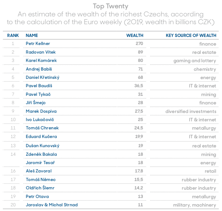Select Jaromír Tesař name
Viewport: 222px width, 211px height.
pos(40,163)
